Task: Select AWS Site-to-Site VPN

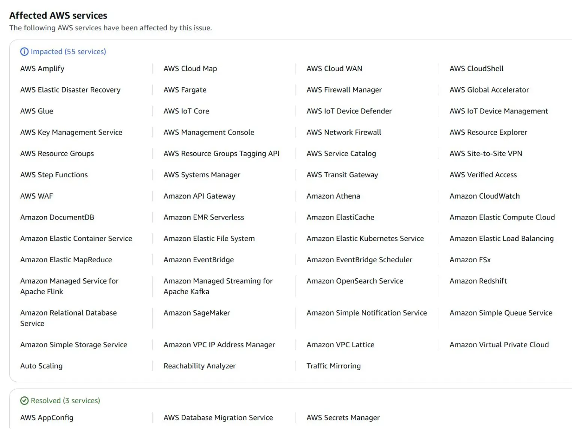Action: click(486, 154)
